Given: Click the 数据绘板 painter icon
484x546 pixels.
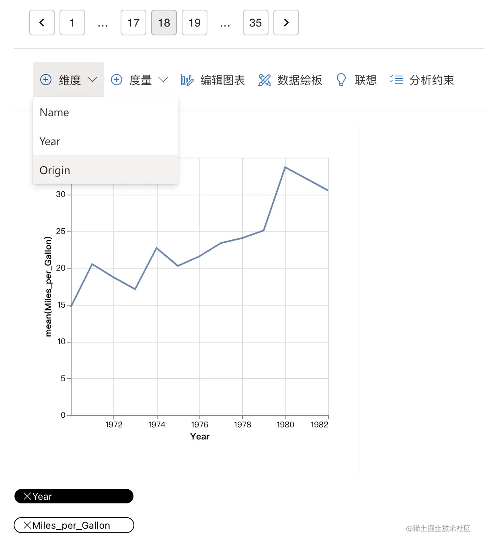Looking at the screenshot, I should (264, 80).
